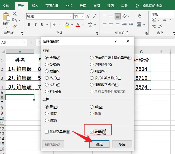Apply percent style format

pos(164,20)
